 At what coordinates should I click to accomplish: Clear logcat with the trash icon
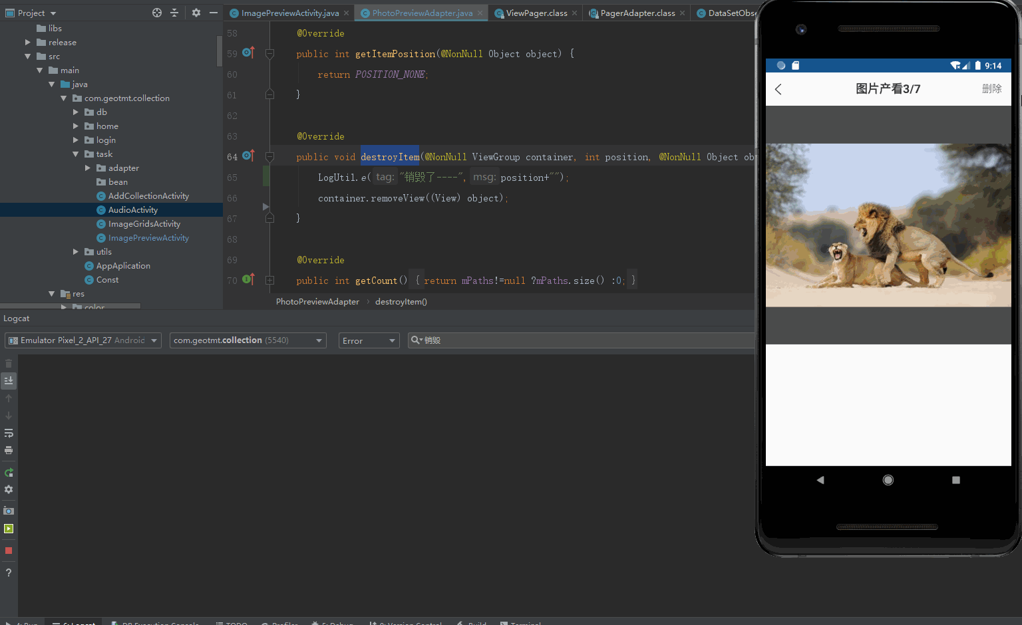coord(9,364)
